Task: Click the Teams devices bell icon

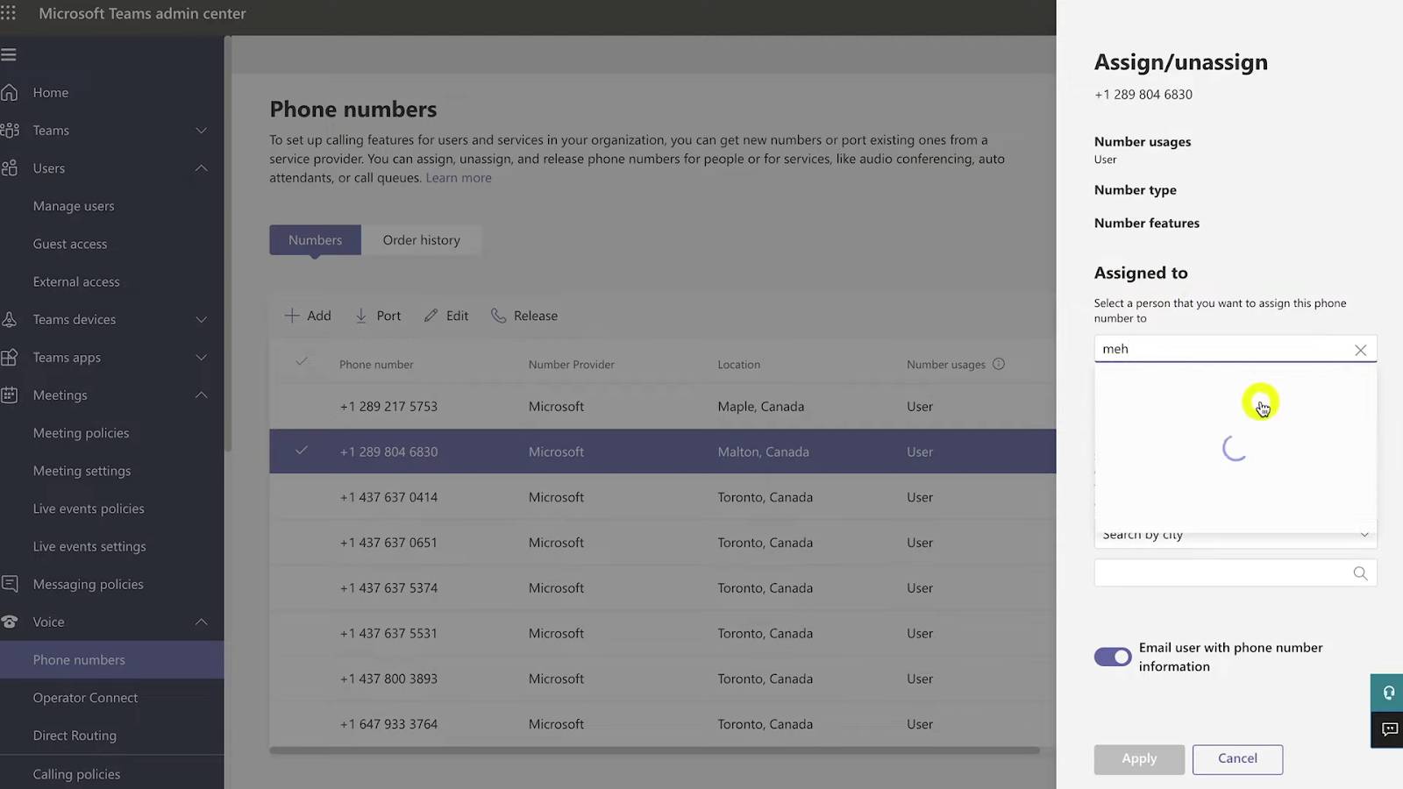Action: 10,319
